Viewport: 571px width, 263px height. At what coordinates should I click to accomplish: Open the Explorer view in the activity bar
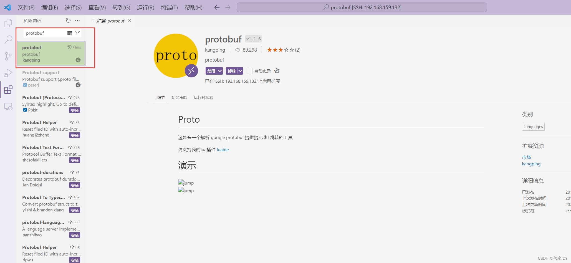(x=8, y=23)
